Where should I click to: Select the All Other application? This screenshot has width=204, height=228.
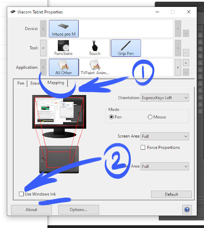coord(64,67)
